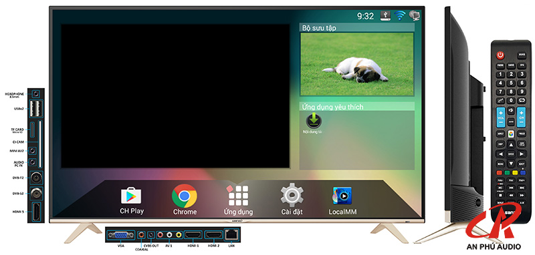Open the dog photo thumbnail
Image resolution: width=535 pixels, height=255 pixels.
click(x=357, y=64)
